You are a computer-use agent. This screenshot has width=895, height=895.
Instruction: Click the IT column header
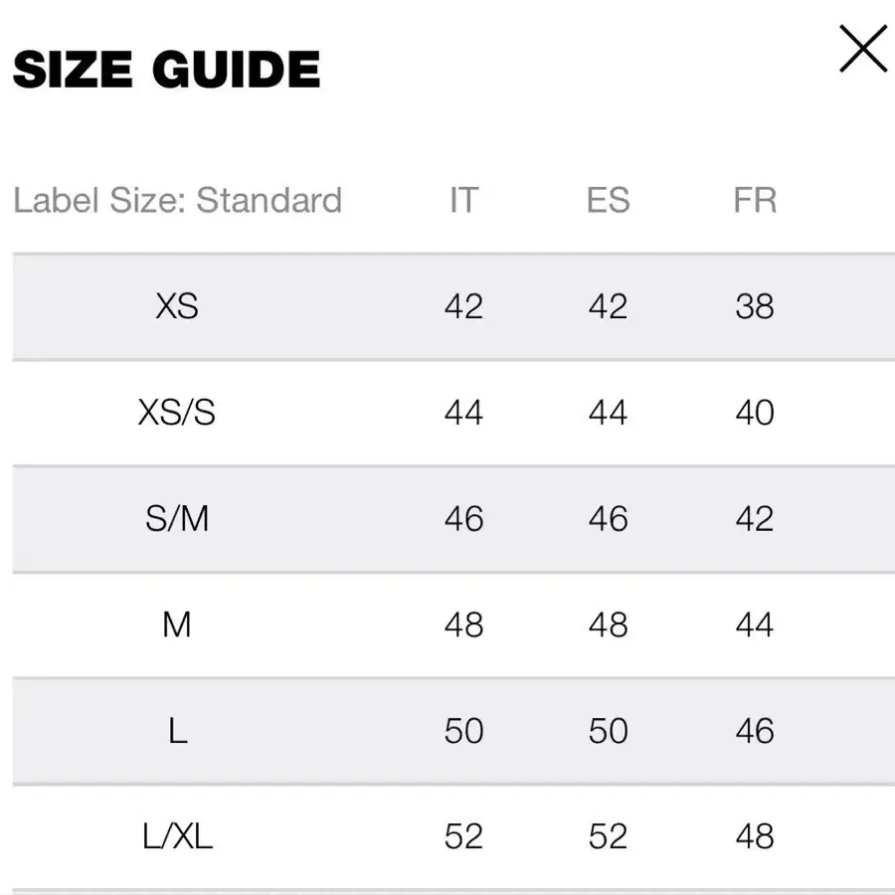coord(462,200)
